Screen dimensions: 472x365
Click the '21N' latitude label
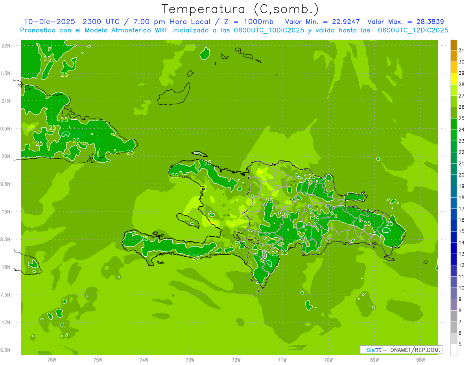point(6,101)
